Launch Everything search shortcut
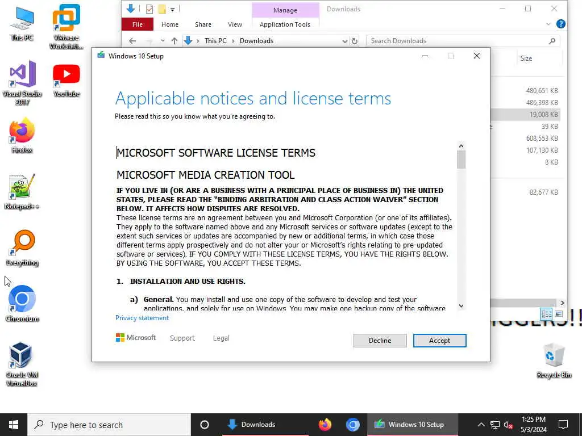582x436 pixels. (x=22, y=248)
